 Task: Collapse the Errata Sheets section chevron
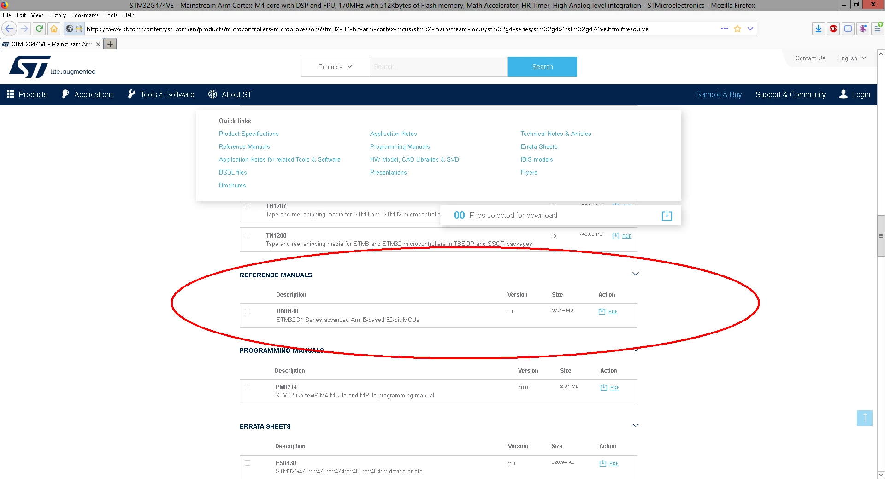[x=636, y=425]
